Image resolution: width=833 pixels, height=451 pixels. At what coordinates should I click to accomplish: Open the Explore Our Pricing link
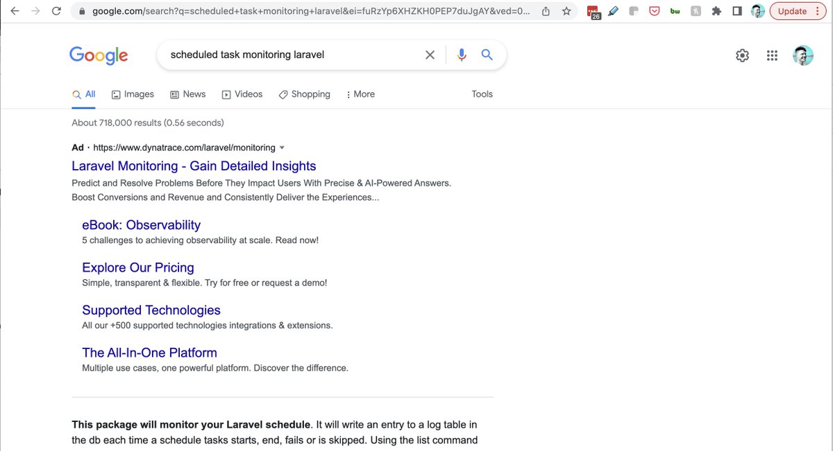pyautogui.click(x=138, y=267)
